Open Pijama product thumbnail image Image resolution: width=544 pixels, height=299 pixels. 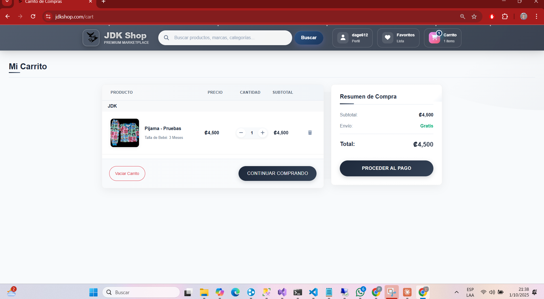click(x=125, y=133)
